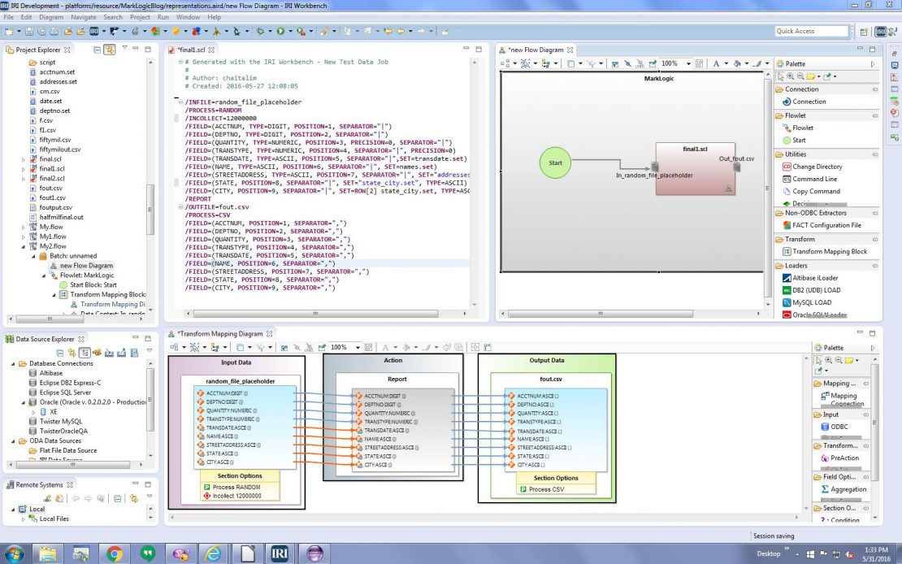Collapse the Field Options group in the mapping palette
This screenshot has width=902, height=564.
(842, 476)
